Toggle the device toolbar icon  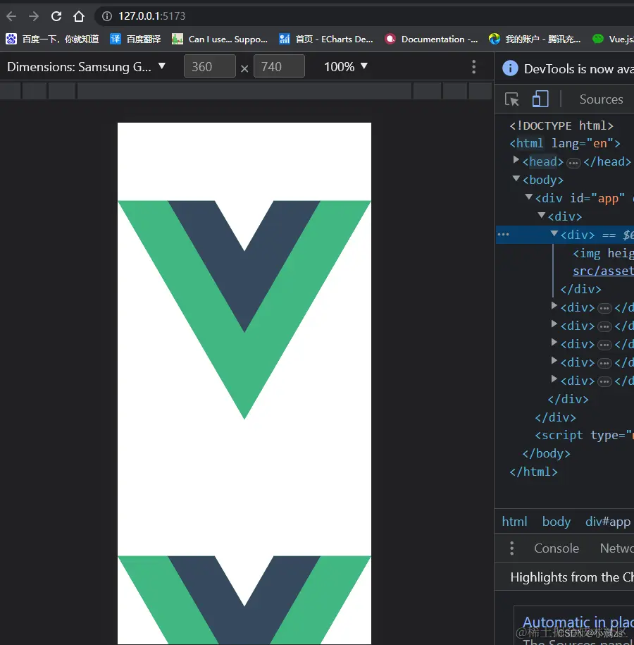(540, 99)
